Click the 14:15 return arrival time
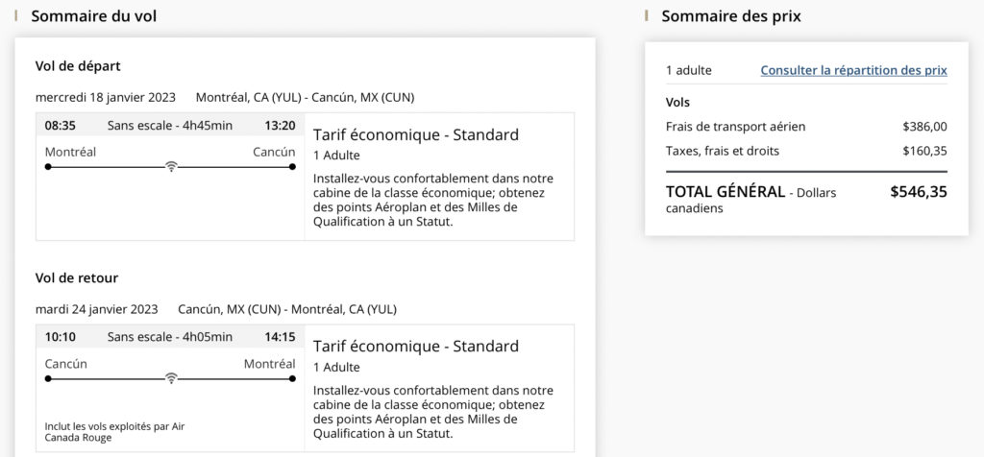Screen dimensions: 984x457 click(x=280, y=337)
